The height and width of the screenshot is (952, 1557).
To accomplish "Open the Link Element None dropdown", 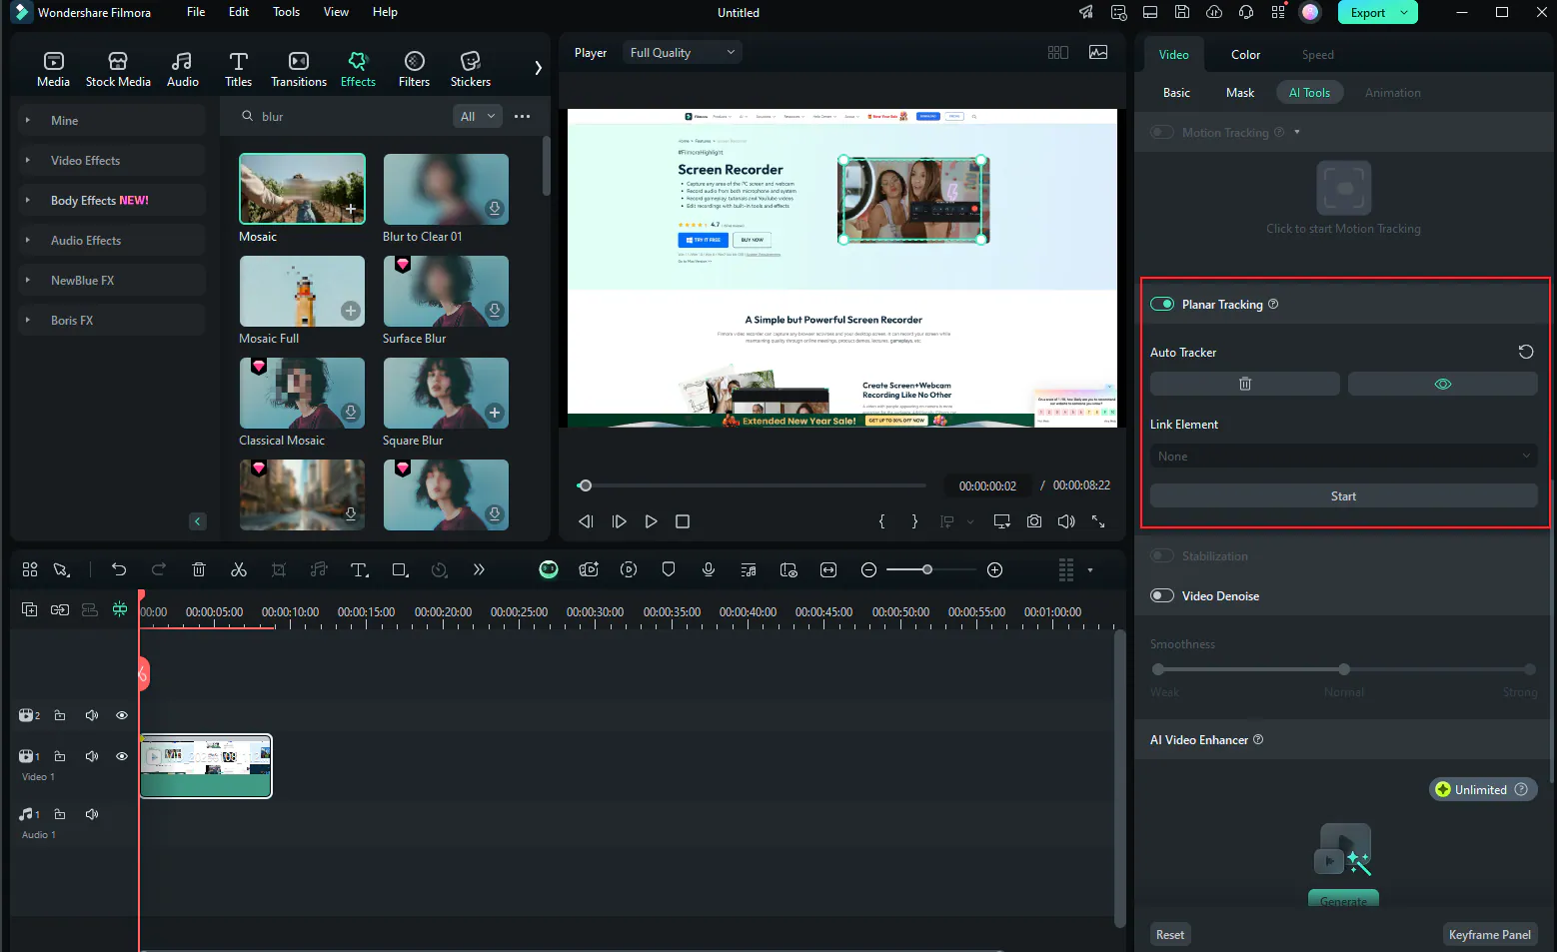I will click(1344, 456).
